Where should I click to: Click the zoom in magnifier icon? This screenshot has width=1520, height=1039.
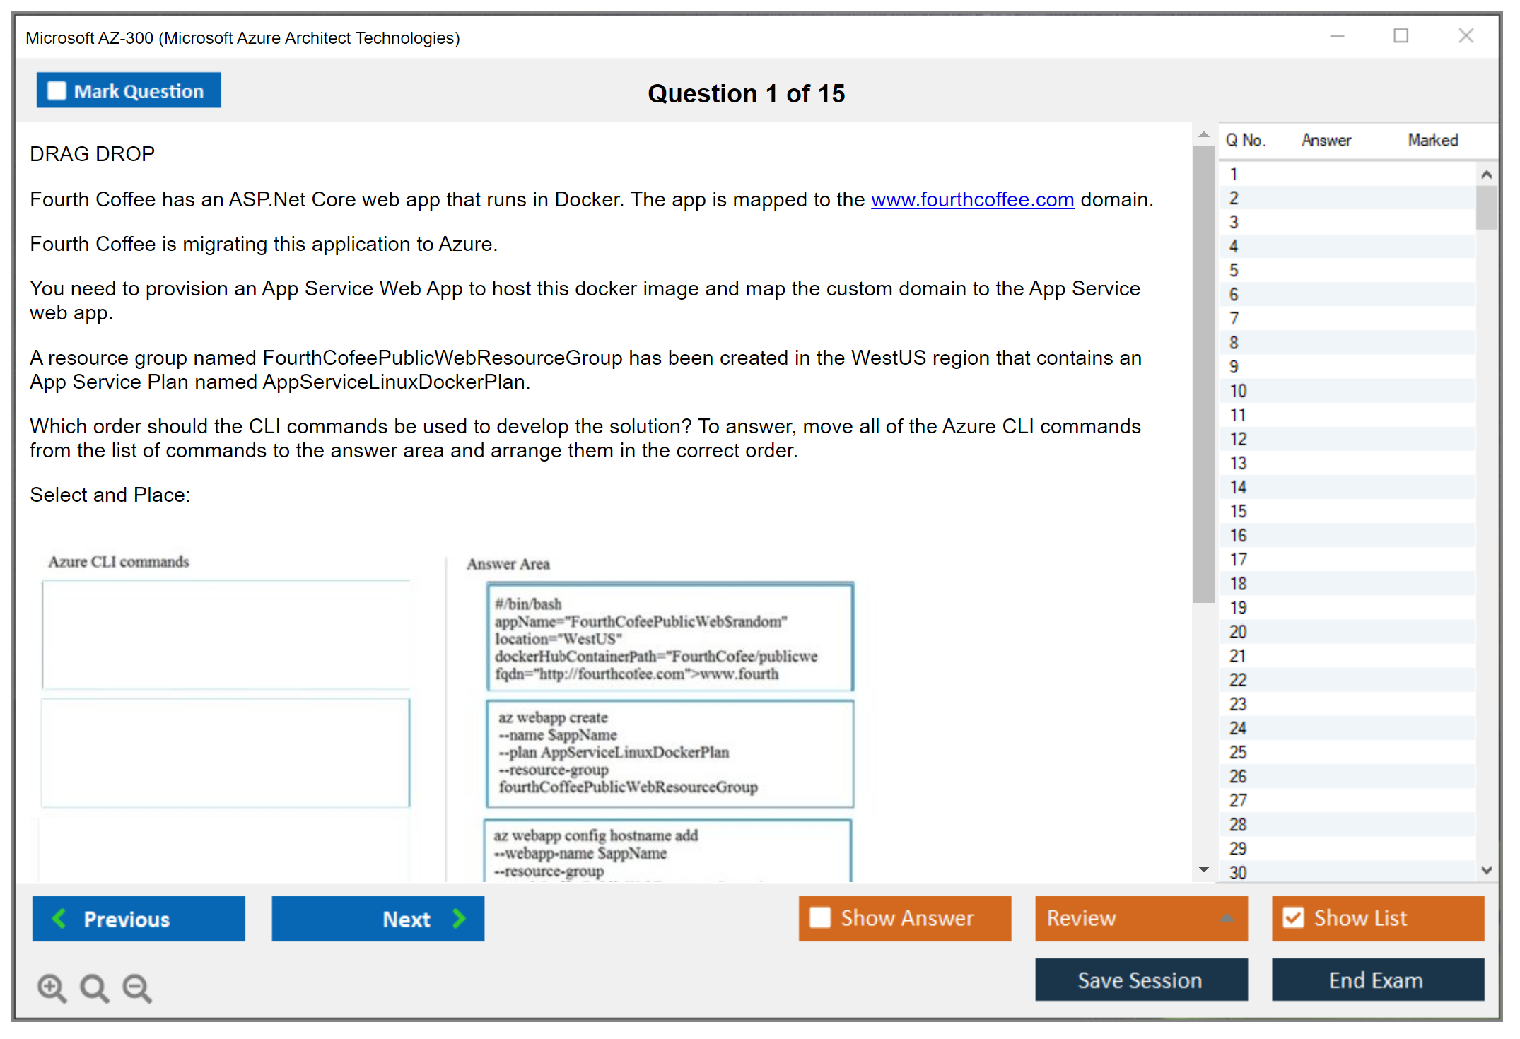(52, 987)
